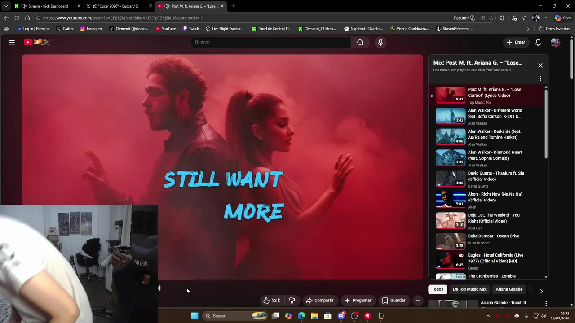
Task: Go back in the browser
Action: point(5,18)
